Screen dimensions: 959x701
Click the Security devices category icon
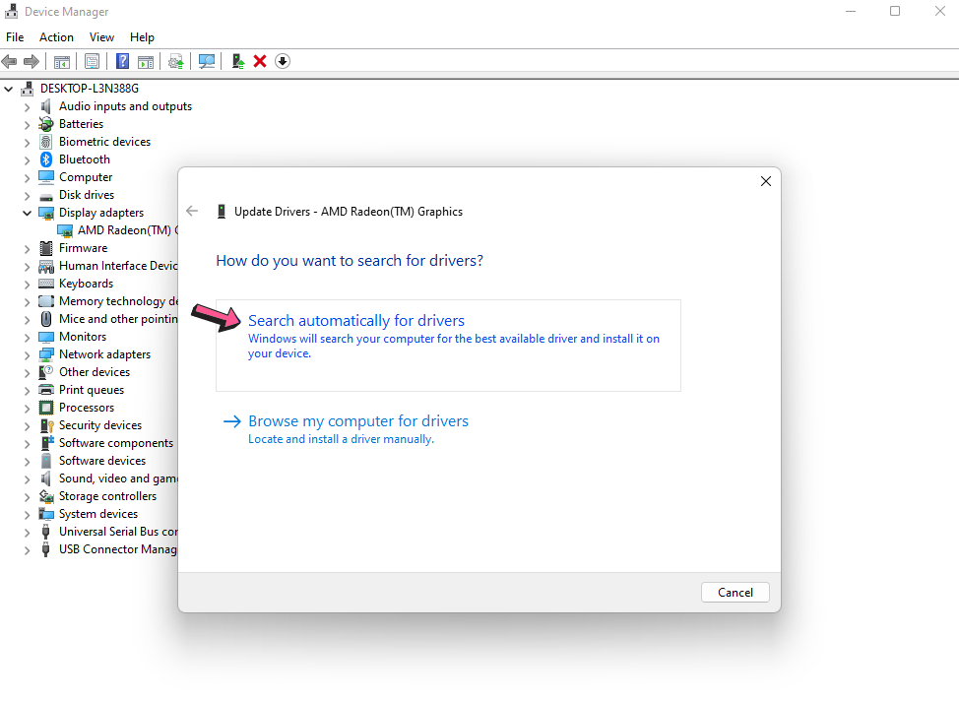[46, 425]
